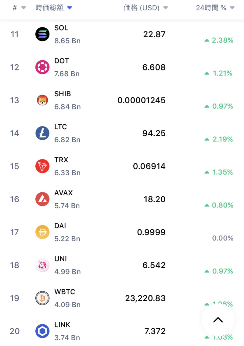The height and width of the screenshot is (346, 244).
Task: Click the SHIB price 0.00001245
Action: click(142, 100)
